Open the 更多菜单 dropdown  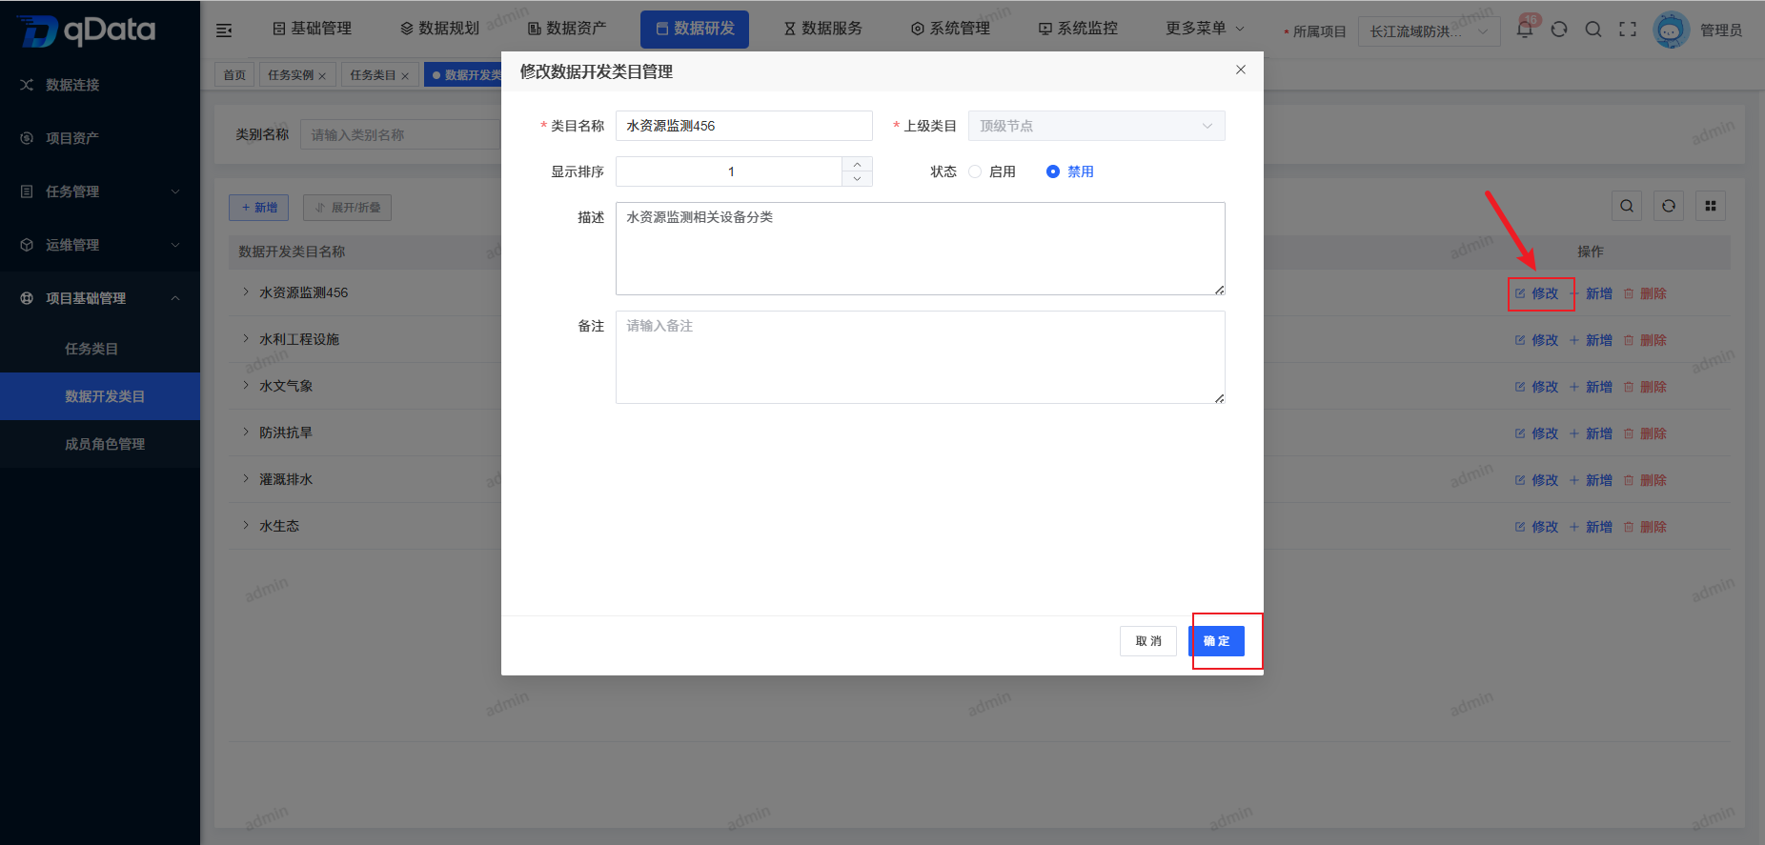[x=1205, y=29]
